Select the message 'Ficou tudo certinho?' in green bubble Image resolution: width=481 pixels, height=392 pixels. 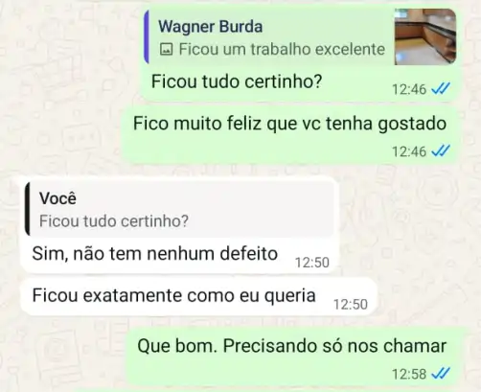(237, 81)
